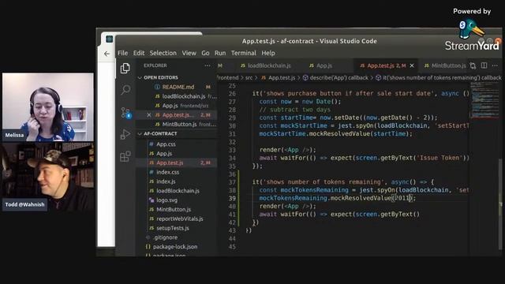
Task: Select loadBlockchain.js in Open Editors
Action: (184, 96)
